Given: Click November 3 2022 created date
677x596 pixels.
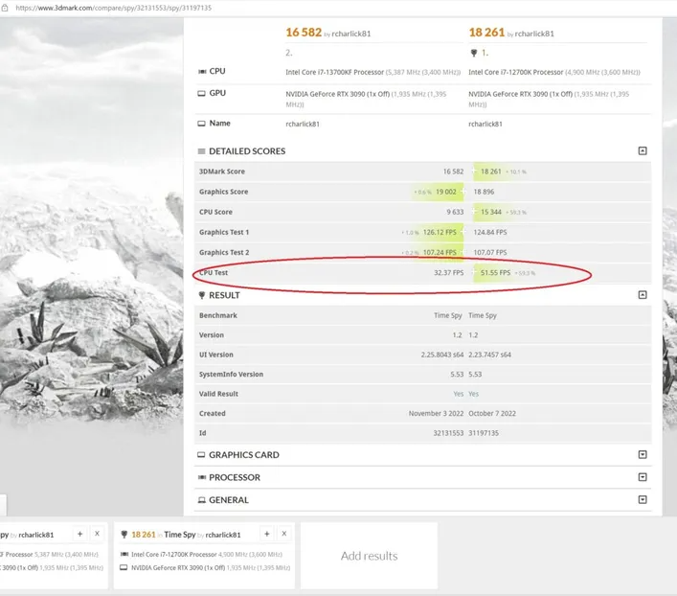Looking at the screenshot, I should [436, 414].
